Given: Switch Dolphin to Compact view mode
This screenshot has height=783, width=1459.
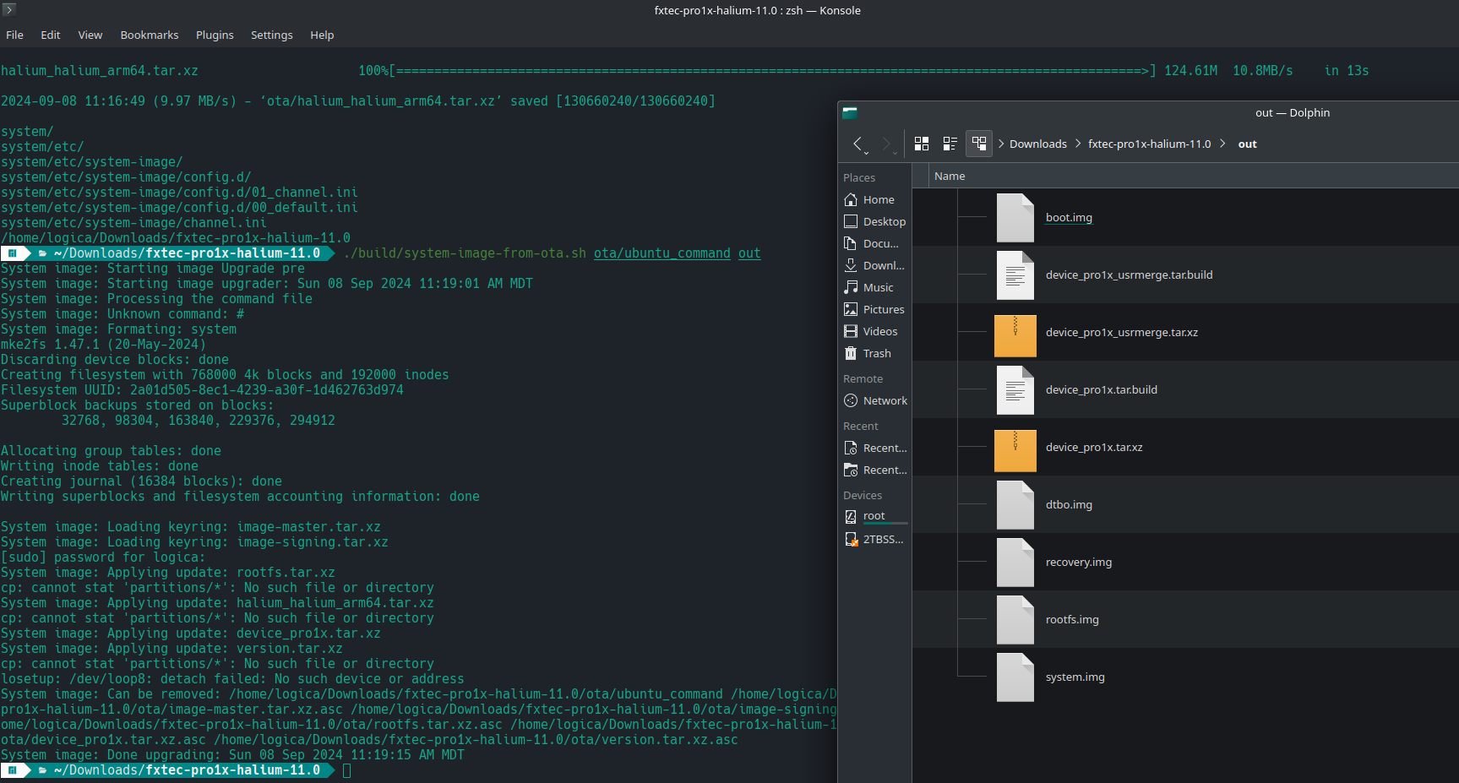Looking at the screenshot, I should click(x=950, y=144).
